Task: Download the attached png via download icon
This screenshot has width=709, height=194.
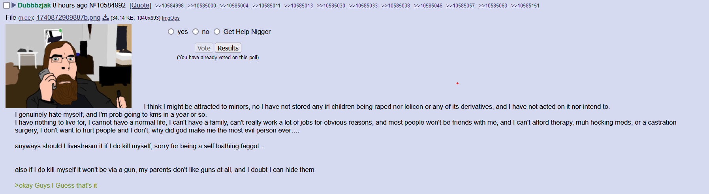Action: point(105,18)
